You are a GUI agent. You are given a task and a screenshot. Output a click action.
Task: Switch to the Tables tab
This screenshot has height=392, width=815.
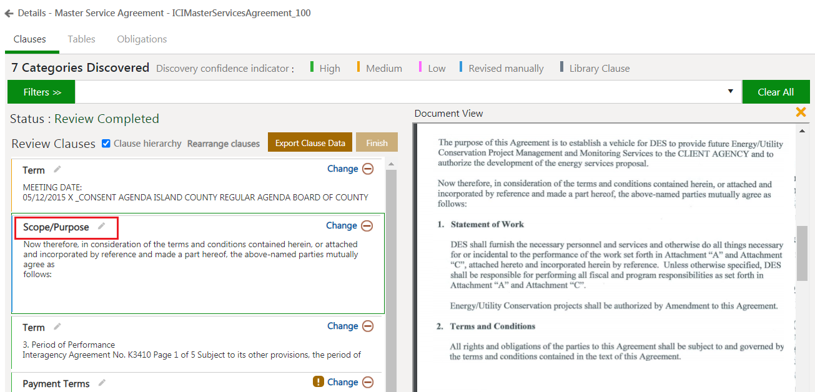coord(81,39)
